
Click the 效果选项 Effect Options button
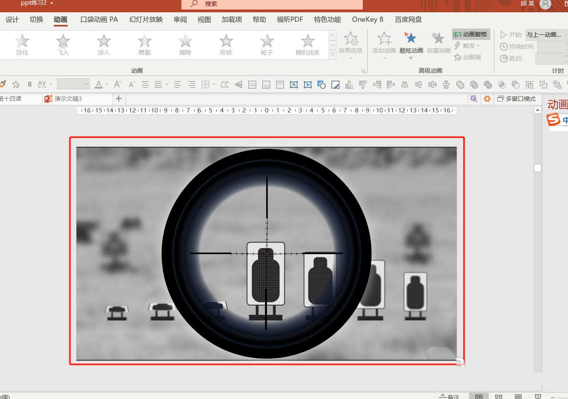point(351,44)
